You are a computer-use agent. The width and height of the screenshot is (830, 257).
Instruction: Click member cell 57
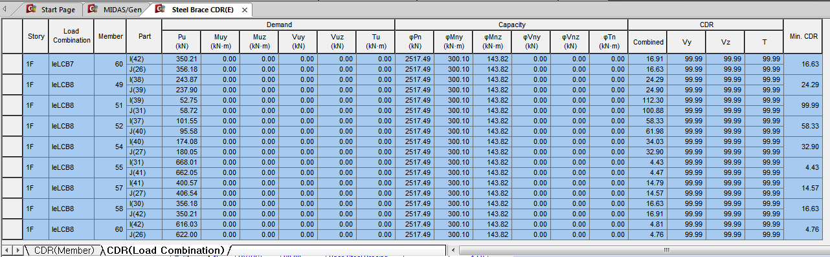[110, 188]
